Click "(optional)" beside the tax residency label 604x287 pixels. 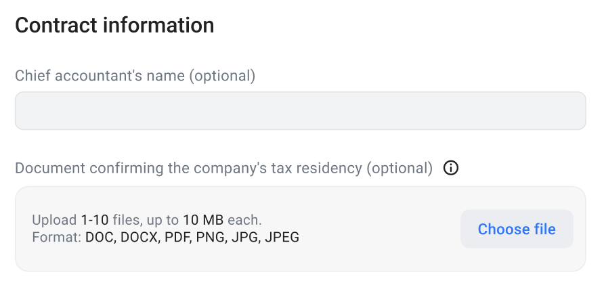(x=399, y=168)
